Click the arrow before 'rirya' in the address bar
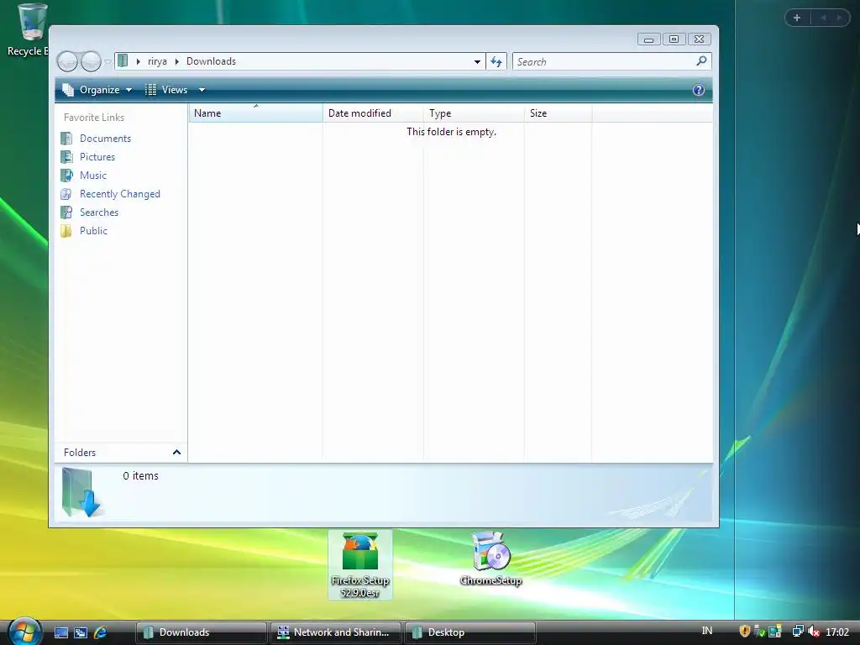This screenshot has height=645, width=860. (x=139, y=61)
